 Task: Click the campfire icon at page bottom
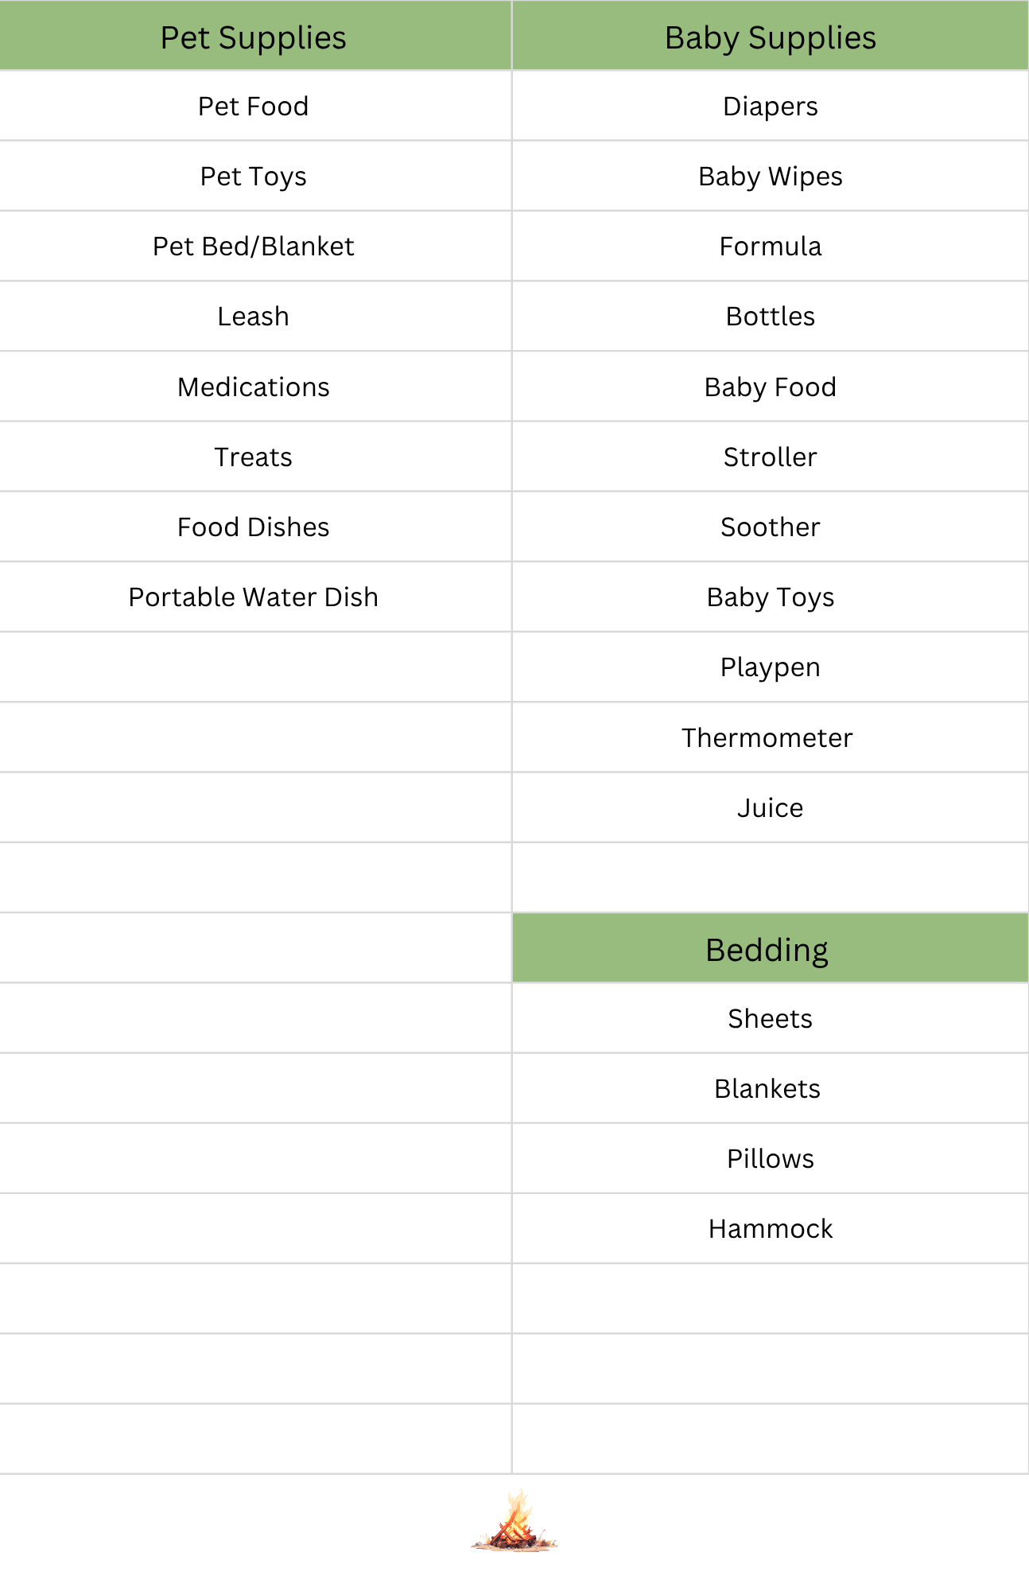point(514,1521)
